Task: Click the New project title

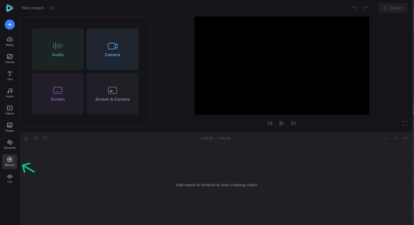Action: [33, 8]
